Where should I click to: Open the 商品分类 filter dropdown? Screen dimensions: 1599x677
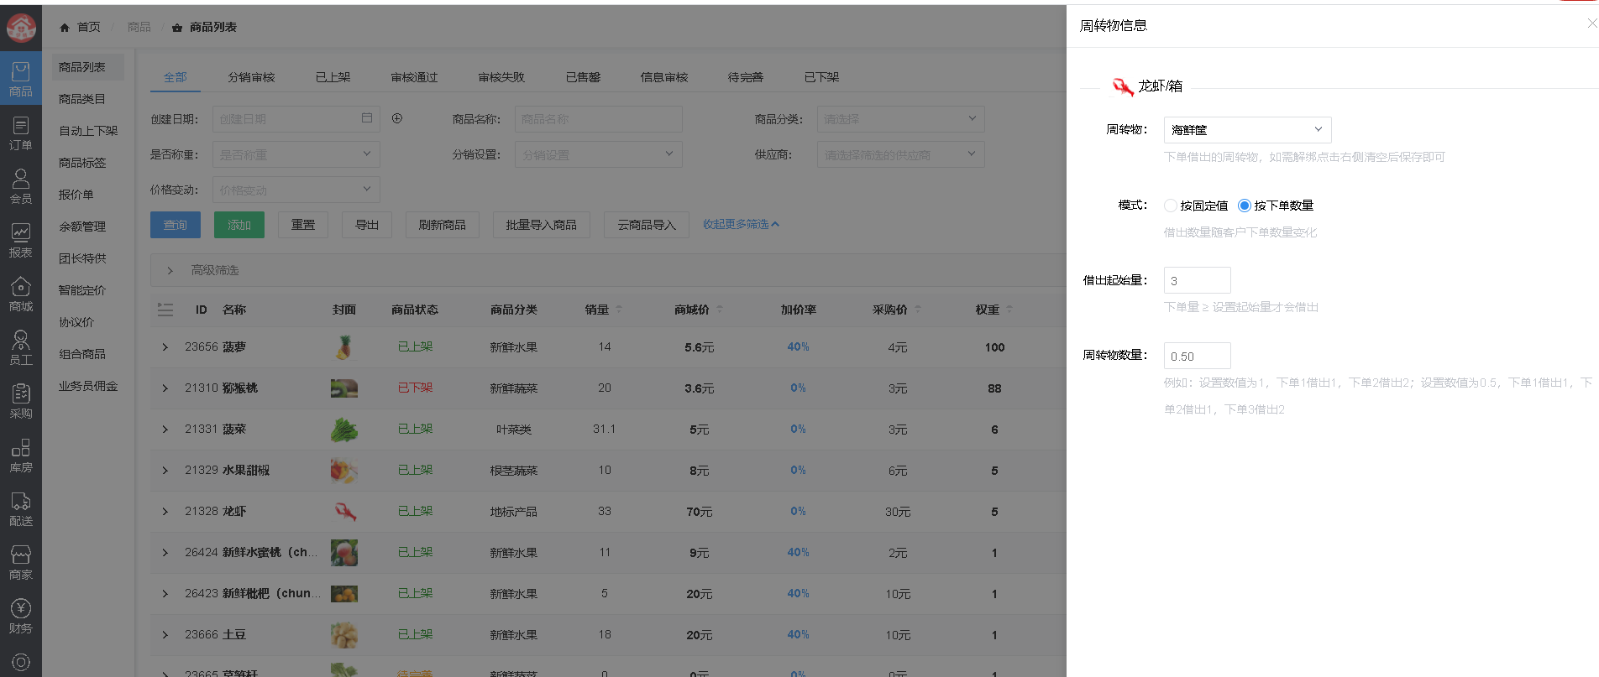900,119
